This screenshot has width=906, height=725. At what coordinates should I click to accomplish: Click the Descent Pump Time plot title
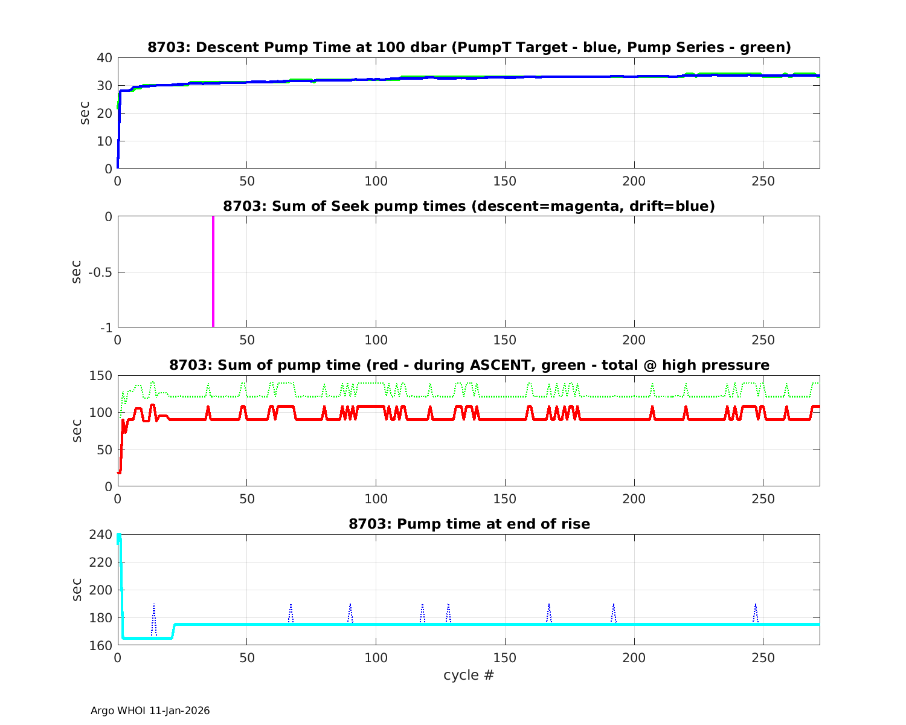[469, 47]
